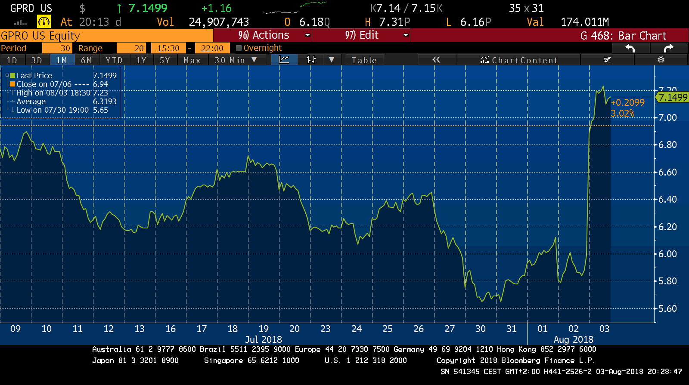Screen dimensions: 689x385
Task: Click the Aug 2018 axis label
Action: [573, 339]
